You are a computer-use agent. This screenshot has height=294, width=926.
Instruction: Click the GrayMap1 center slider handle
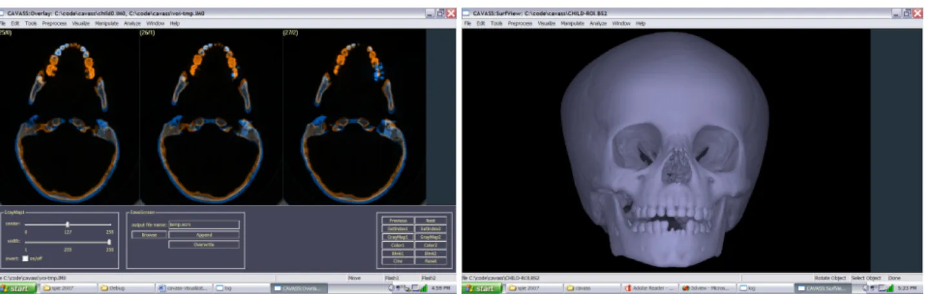pyautogui.click(x=67, y=224)
